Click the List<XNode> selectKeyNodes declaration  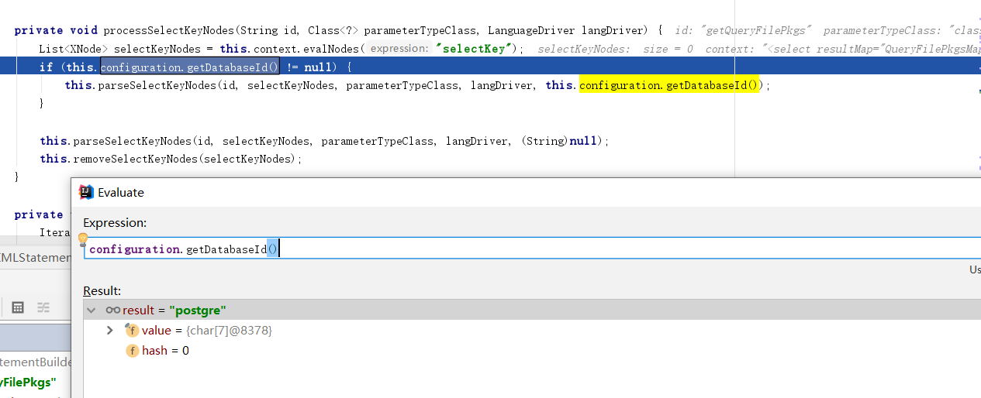pyautogui.click(x=123, y=49)
